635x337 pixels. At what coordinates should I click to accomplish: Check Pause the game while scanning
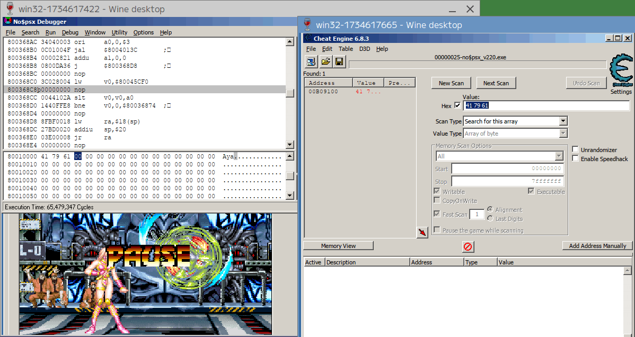(x=437, y=230)
